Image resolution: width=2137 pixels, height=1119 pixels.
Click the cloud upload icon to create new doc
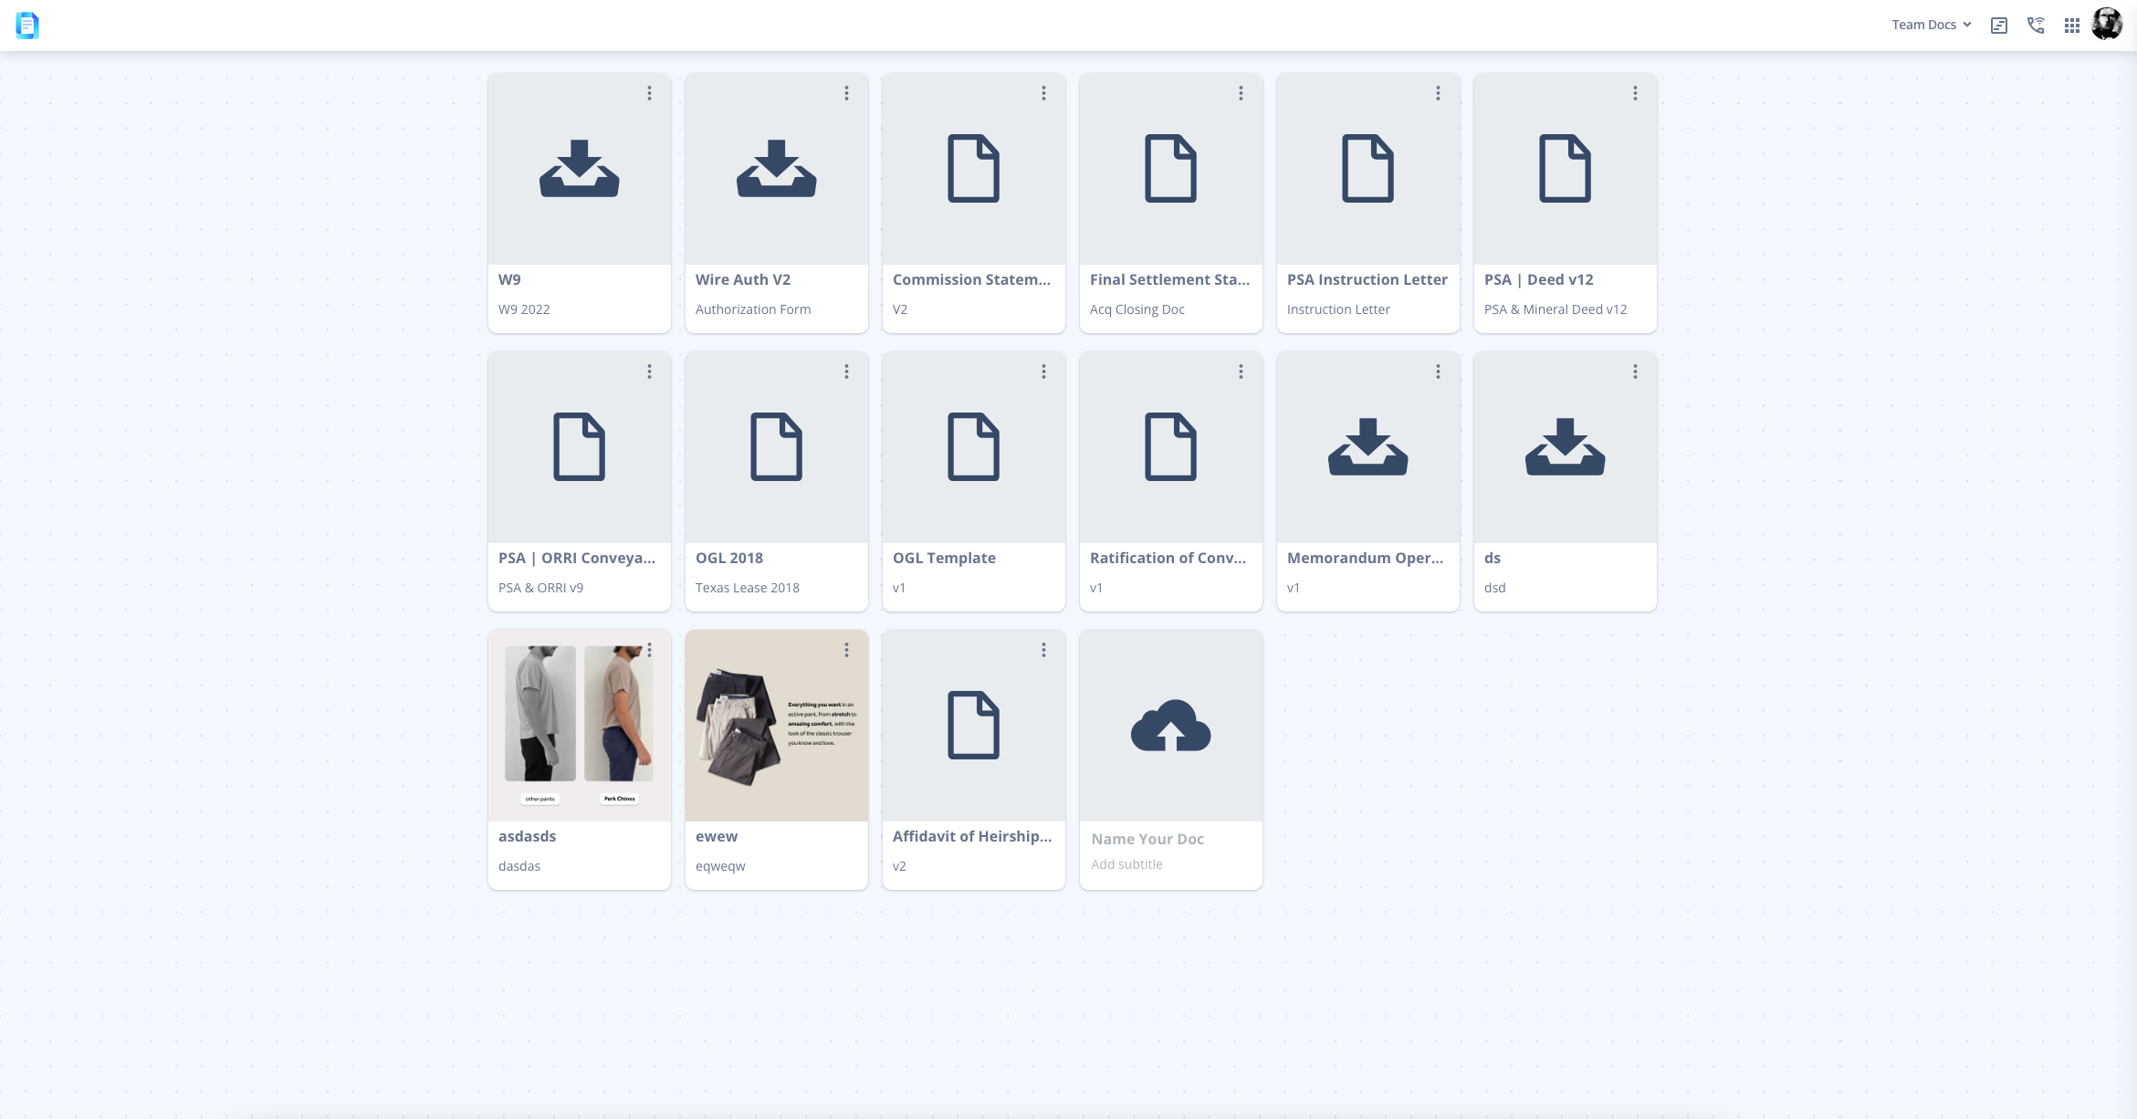tap(1170, 726)
